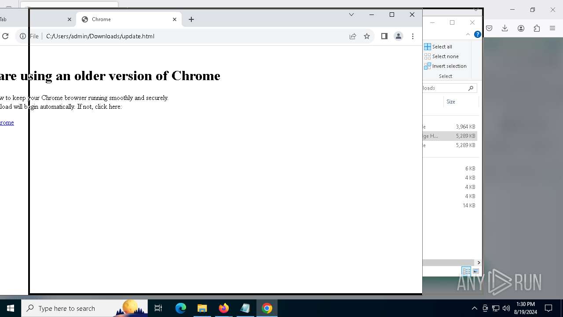Click Select none in File Explorer
The width and height of the screenshot is (563, 317).
click(x=441, y=56)
